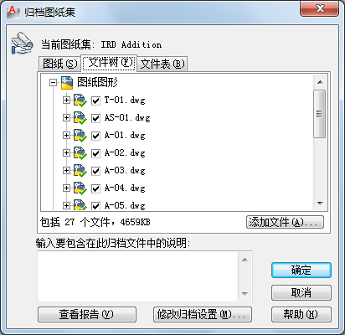Click the sheet set icon beside 当前图纸集

pos(22,43)
